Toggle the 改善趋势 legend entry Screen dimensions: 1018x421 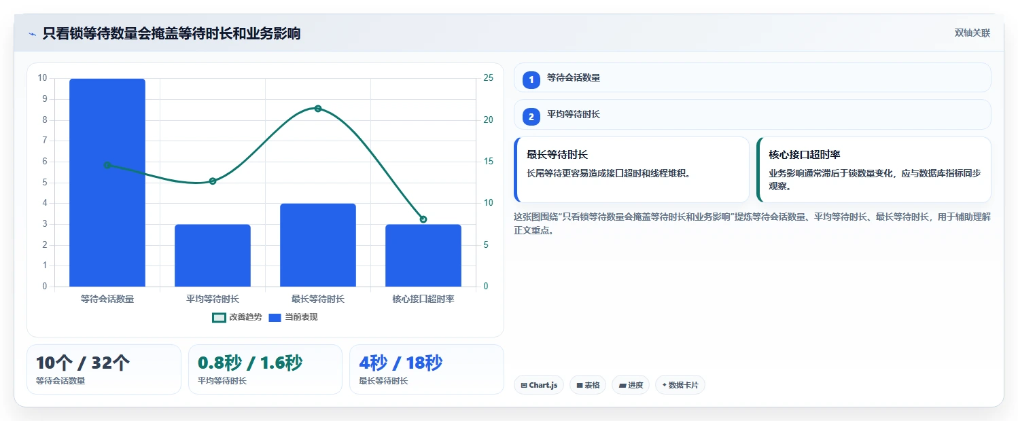[237, 317]
